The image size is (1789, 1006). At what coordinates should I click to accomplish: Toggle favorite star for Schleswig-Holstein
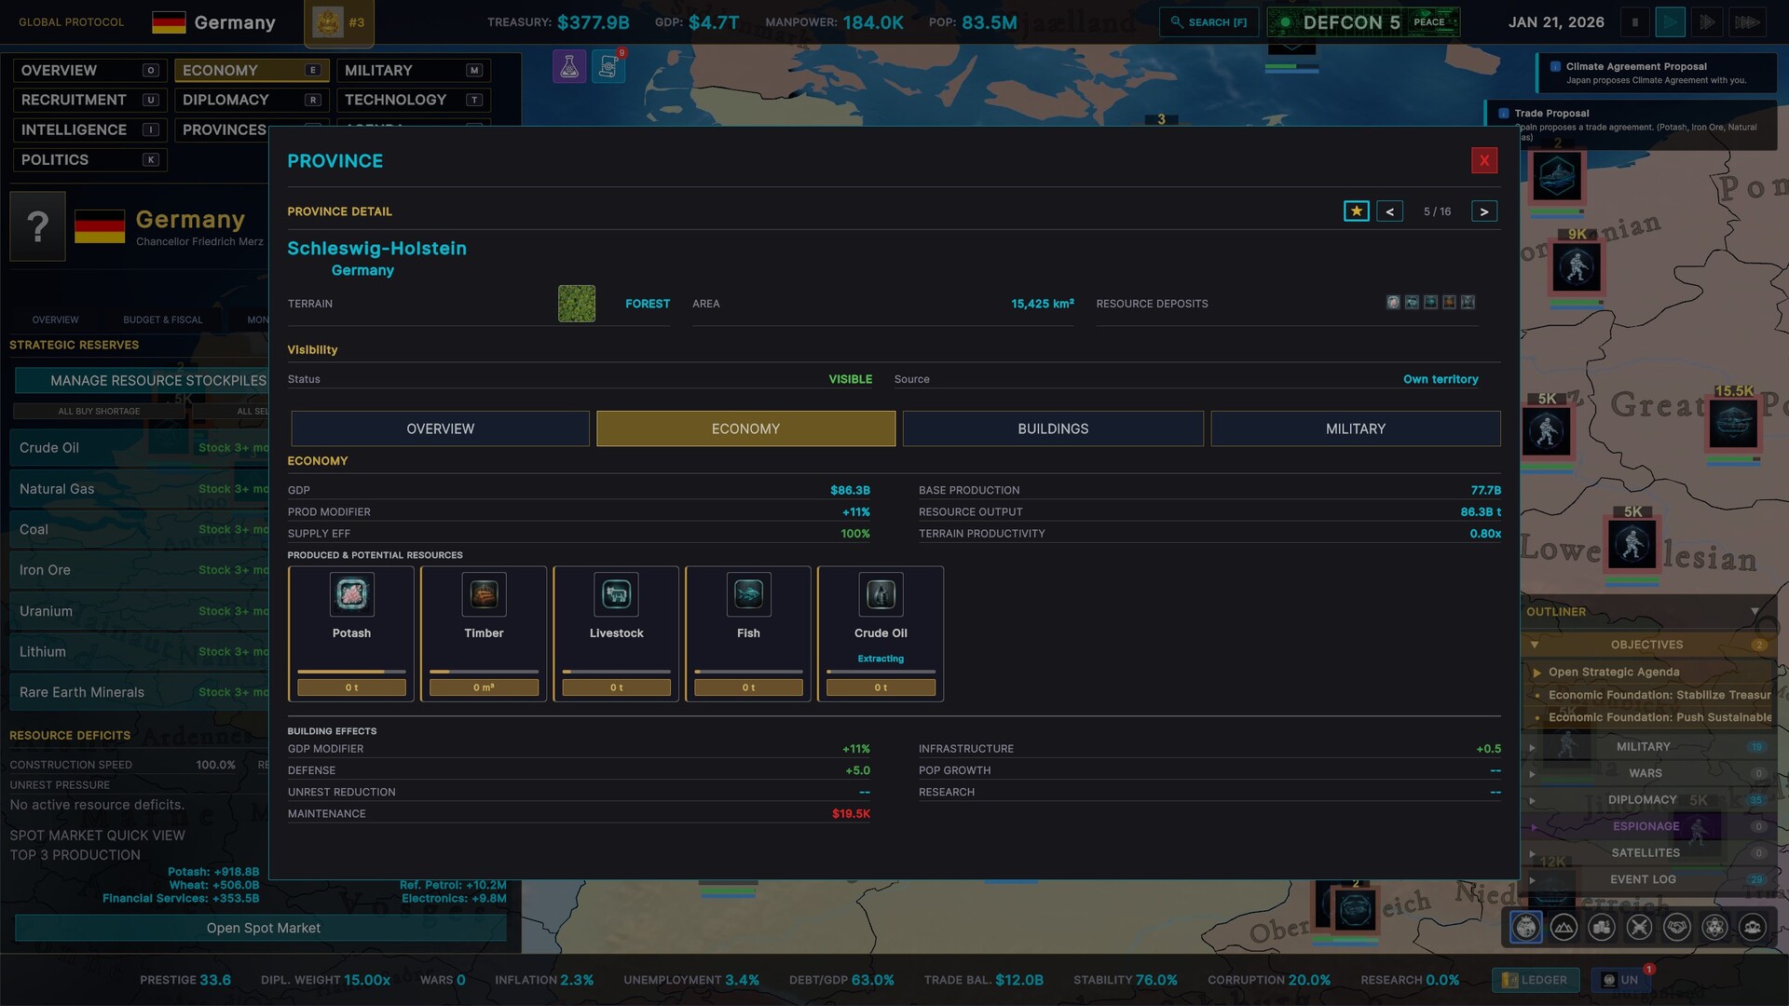click(1357, 211)
